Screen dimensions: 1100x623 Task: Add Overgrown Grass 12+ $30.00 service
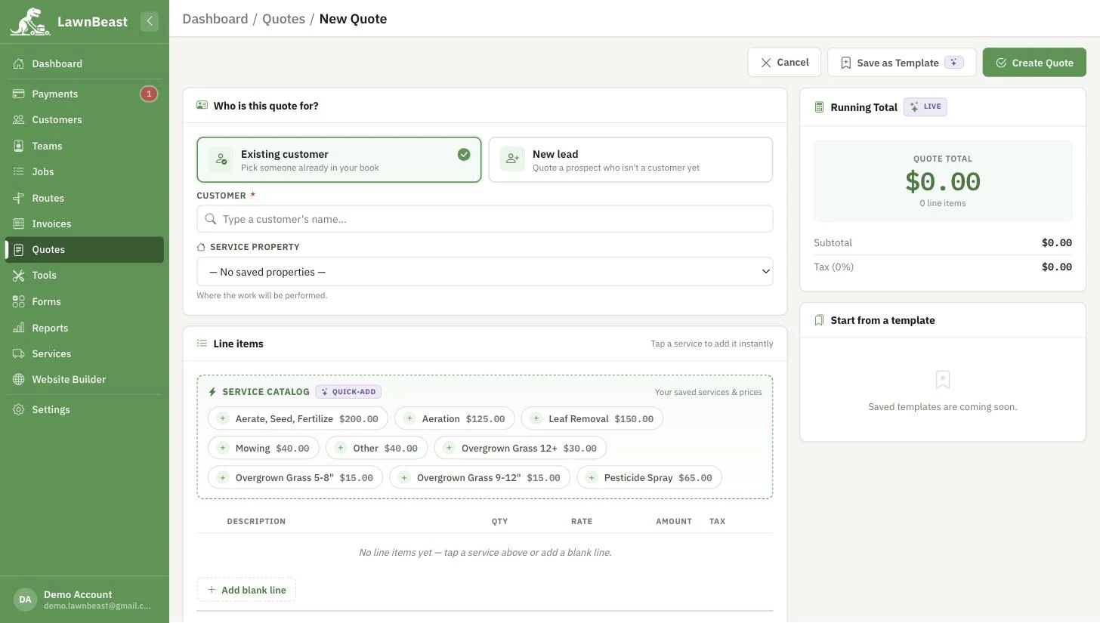[x=521, y=448]
